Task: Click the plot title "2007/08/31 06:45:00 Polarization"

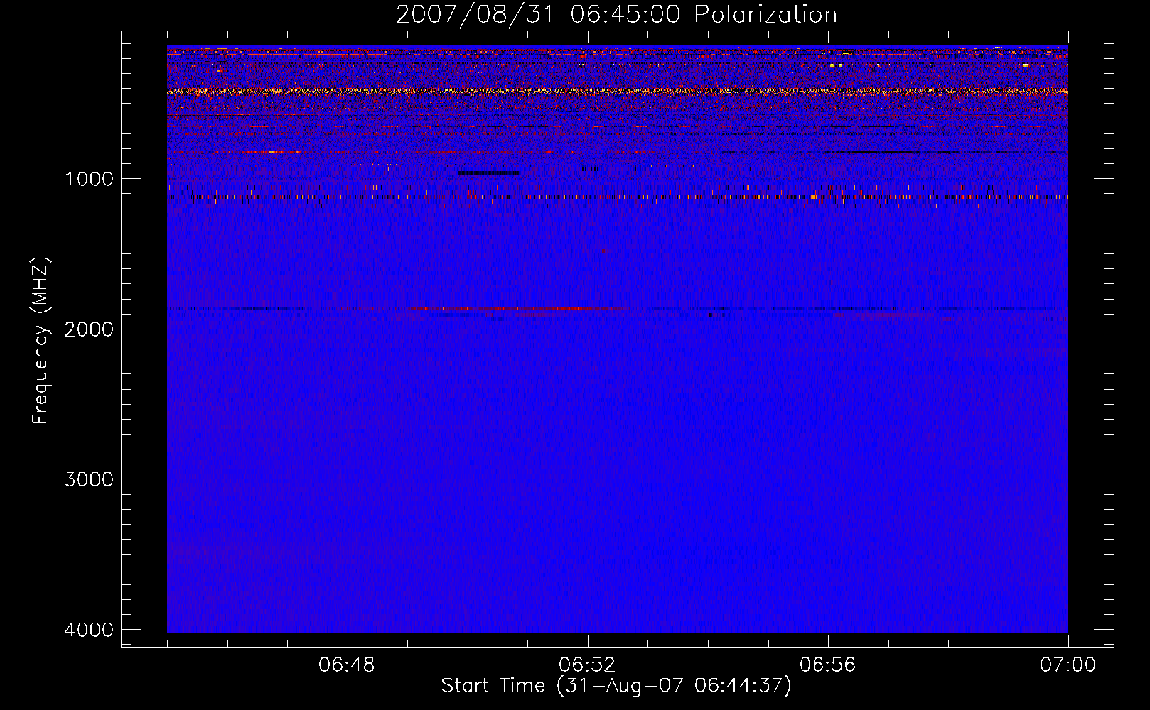Action: [616, 14]
